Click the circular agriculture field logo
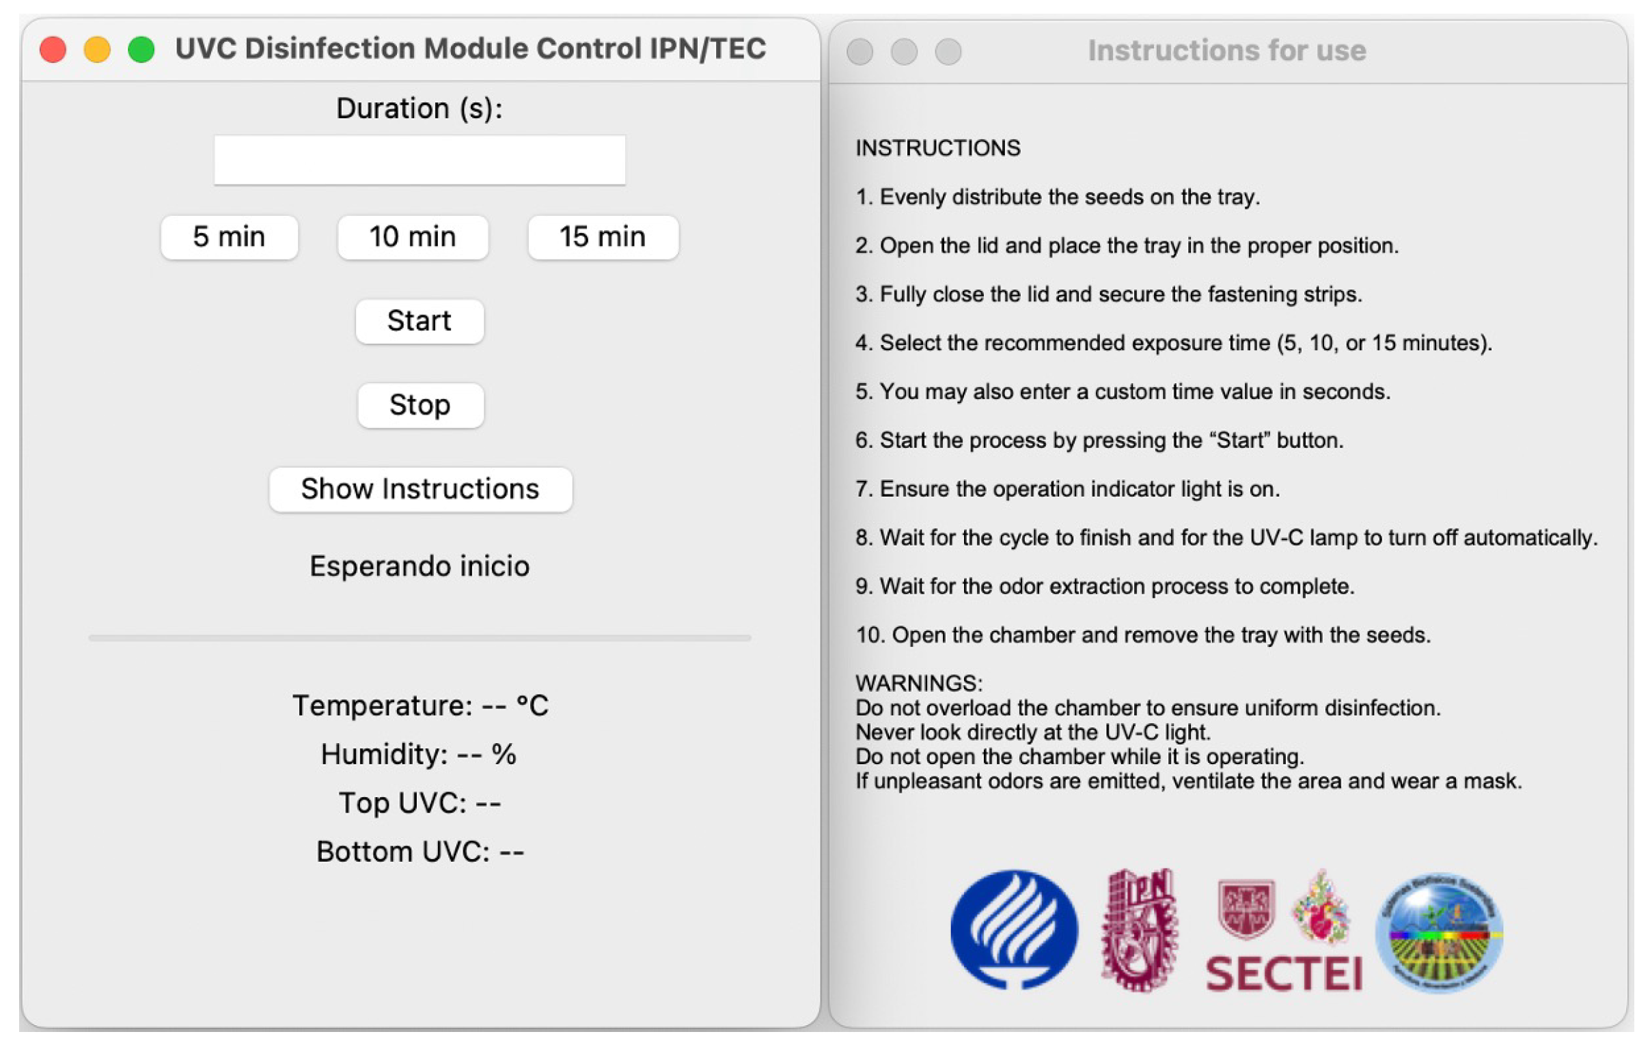Viewport: 1650px width, 1047px height. [x=1439, y=932]
